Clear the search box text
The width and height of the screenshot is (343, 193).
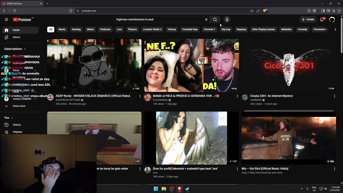pyautogui.click(x=206, y=19)
